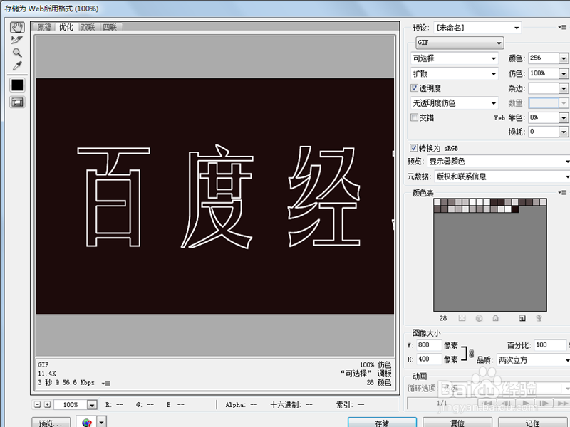This screenshot has height=427, width=570.
Task: Go to next animation frame
Action: 544,404
